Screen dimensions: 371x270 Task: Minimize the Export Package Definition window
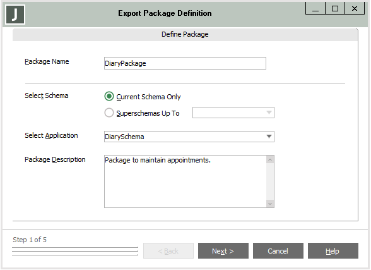[x=315, y=8]
